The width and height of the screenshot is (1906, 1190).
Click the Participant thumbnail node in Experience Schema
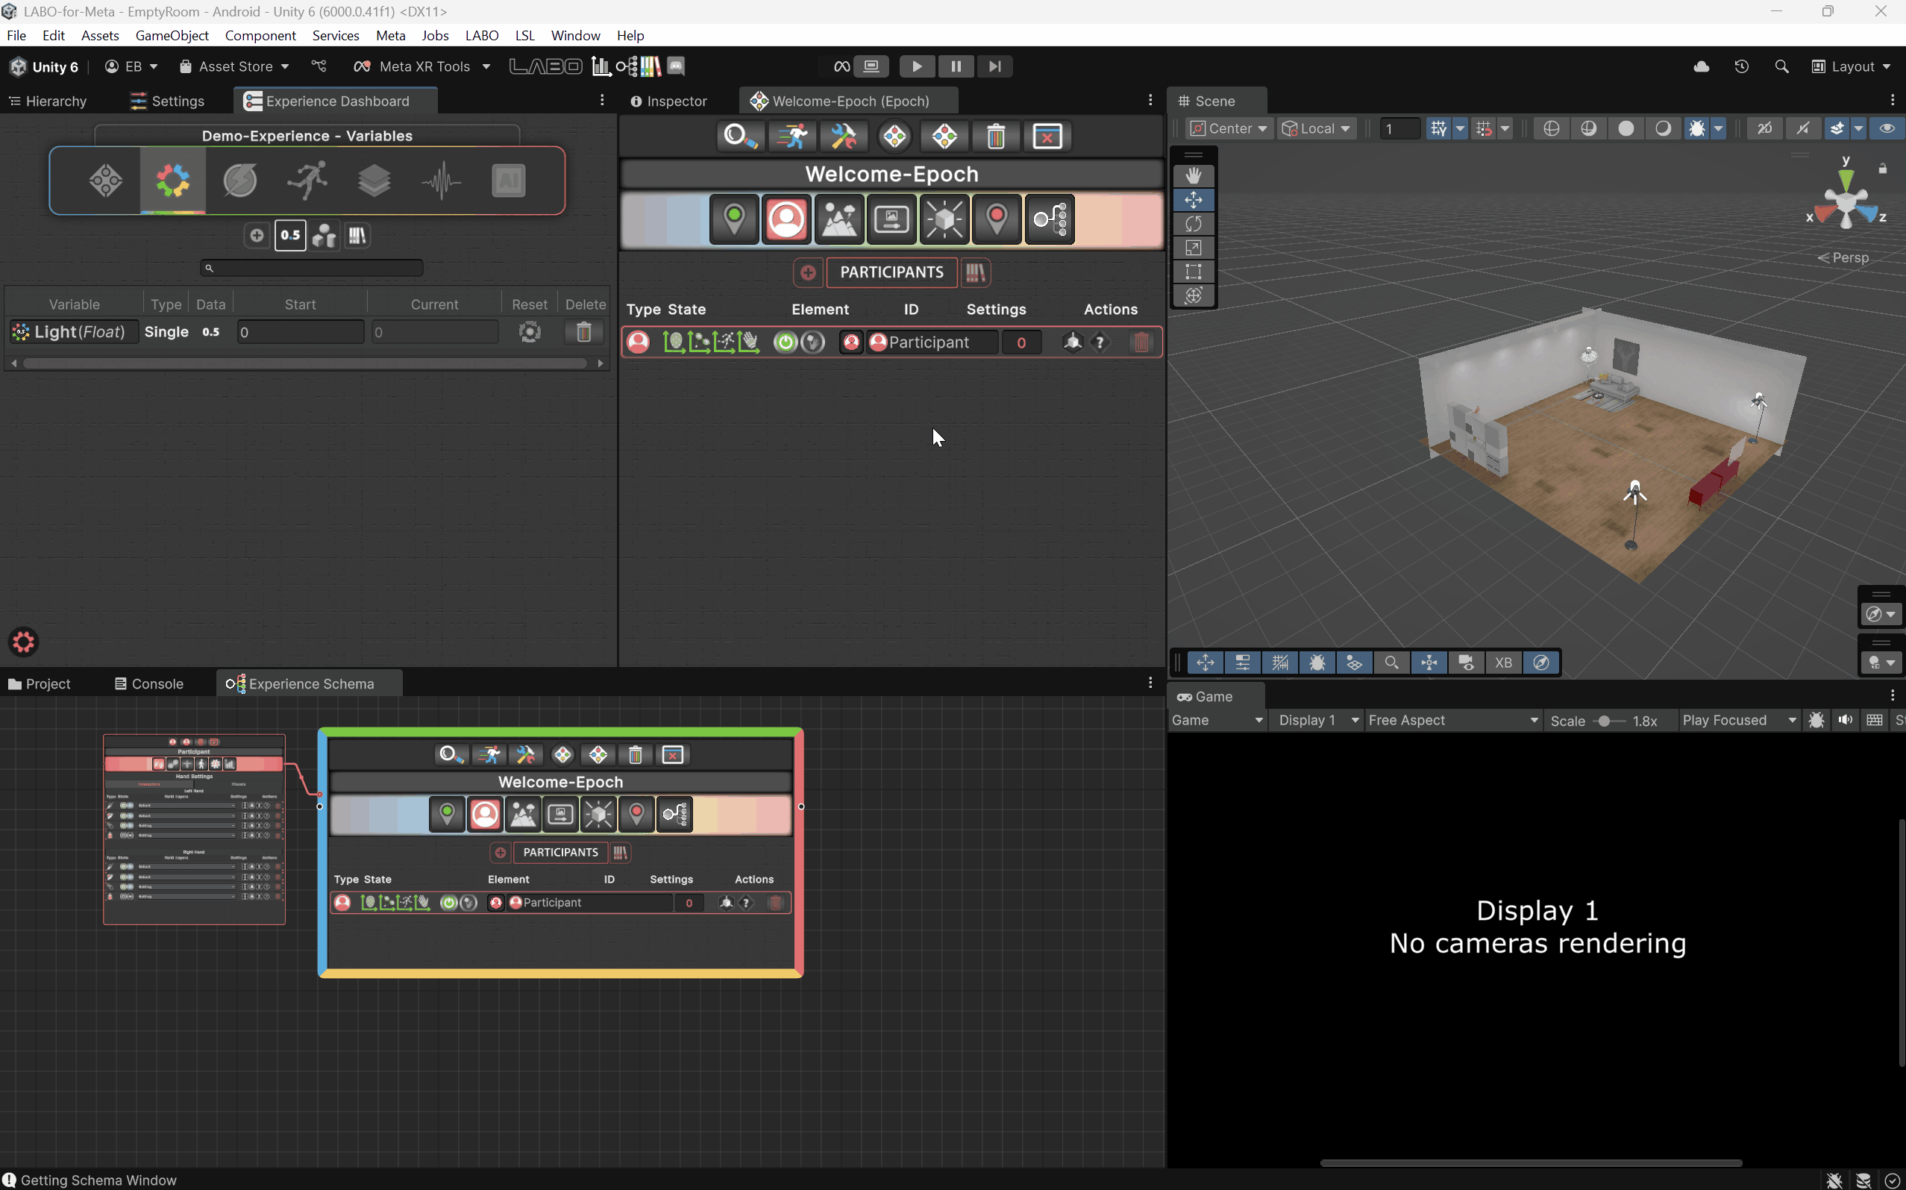pos(195,830)
